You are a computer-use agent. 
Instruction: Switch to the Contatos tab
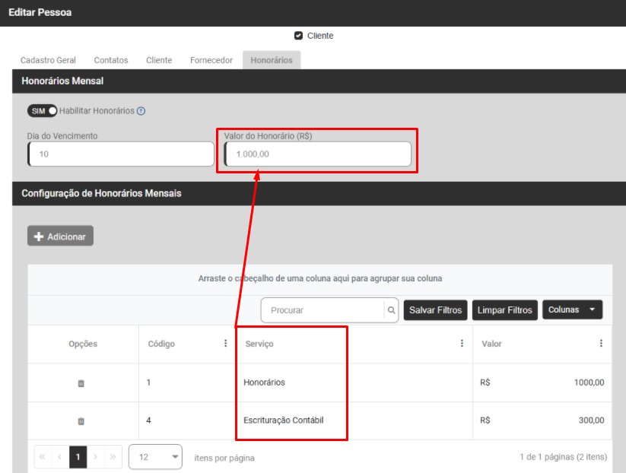coord(111,60)
